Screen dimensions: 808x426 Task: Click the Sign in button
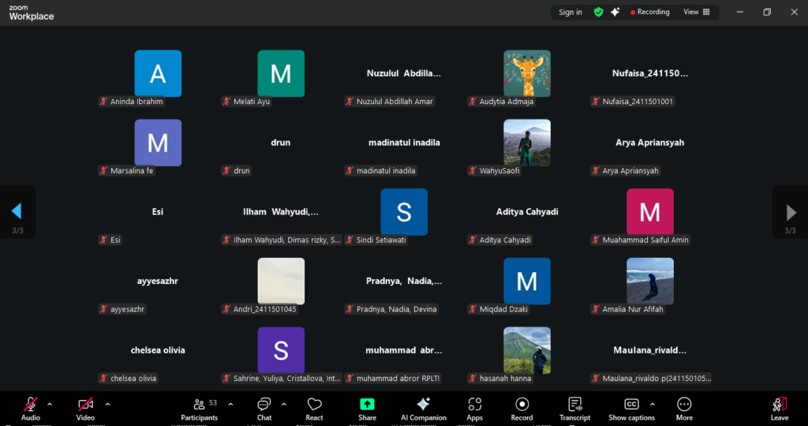[570, 12]
